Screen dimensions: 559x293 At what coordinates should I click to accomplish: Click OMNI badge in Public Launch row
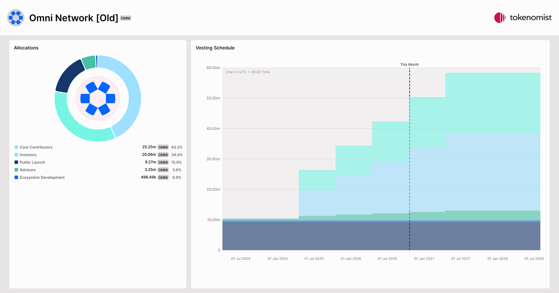point(163,162)
